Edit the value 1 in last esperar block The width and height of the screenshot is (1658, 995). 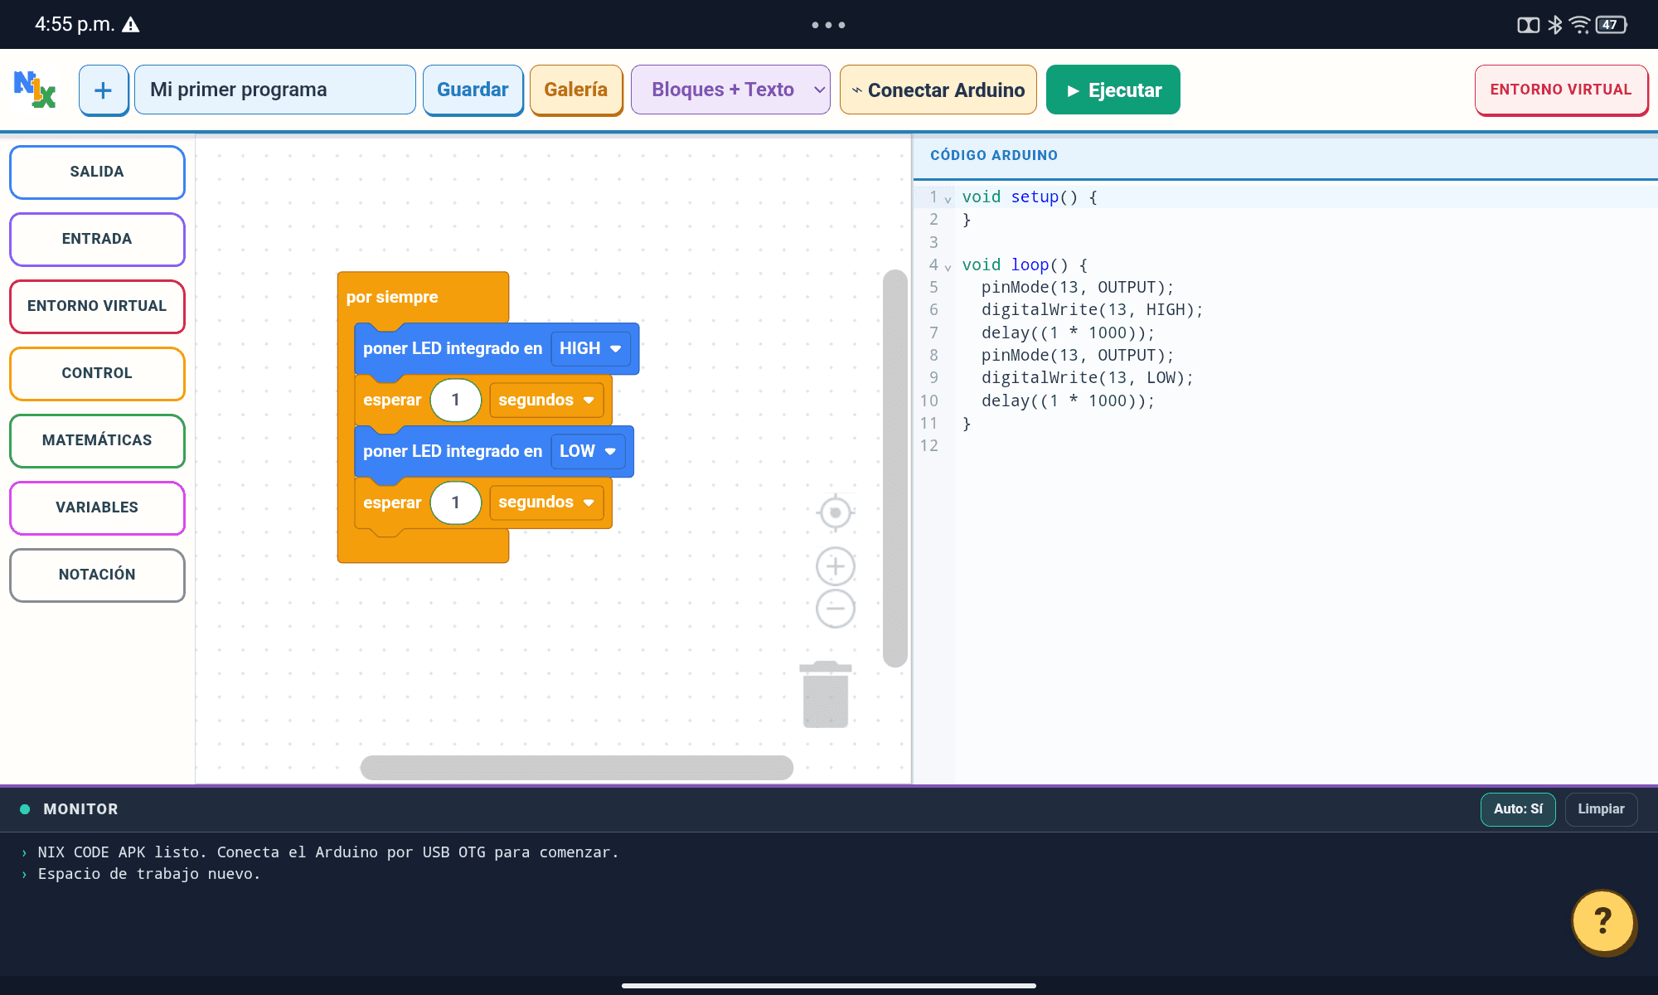(x=455, y=502)
